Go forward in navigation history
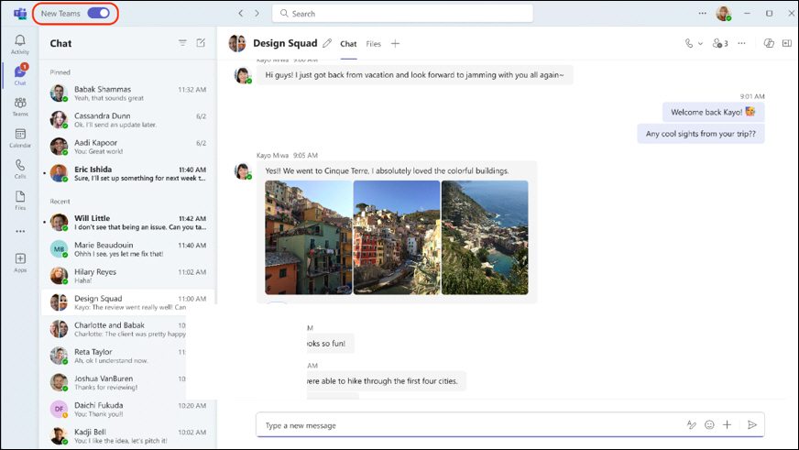 click(257, 13)
